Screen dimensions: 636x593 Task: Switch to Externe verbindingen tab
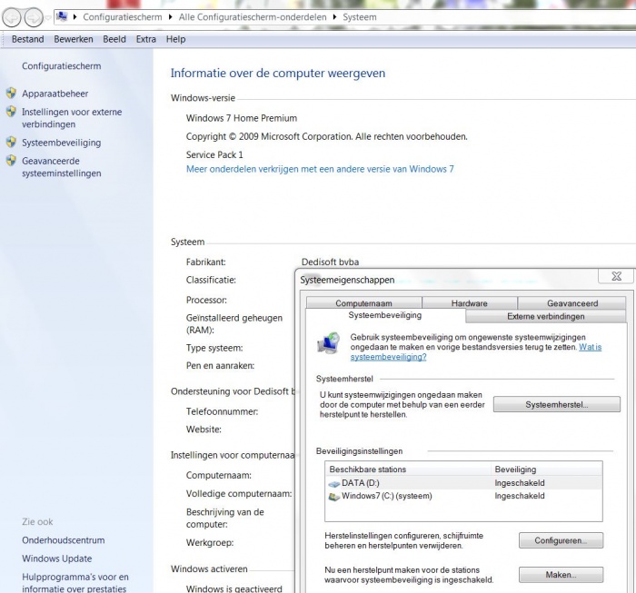545,317
